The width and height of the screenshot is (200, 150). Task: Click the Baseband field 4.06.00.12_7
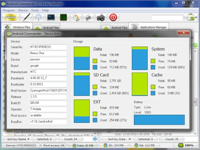tap(48, 78)
